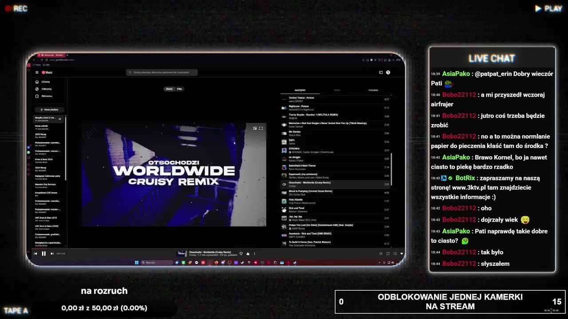Viewport: 568px width, 319px height.
Task: Click the player bar volume icon
Action: 380,253
